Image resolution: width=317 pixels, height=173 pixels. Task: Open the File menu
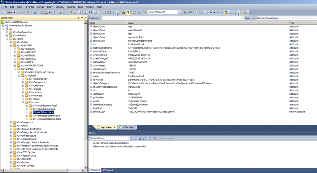[5, 7]
